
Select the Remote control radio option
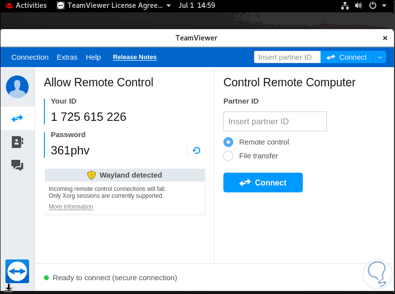point(228,142)
